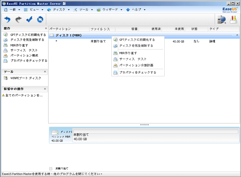Sort by the タイプ column header

point(224,29)
